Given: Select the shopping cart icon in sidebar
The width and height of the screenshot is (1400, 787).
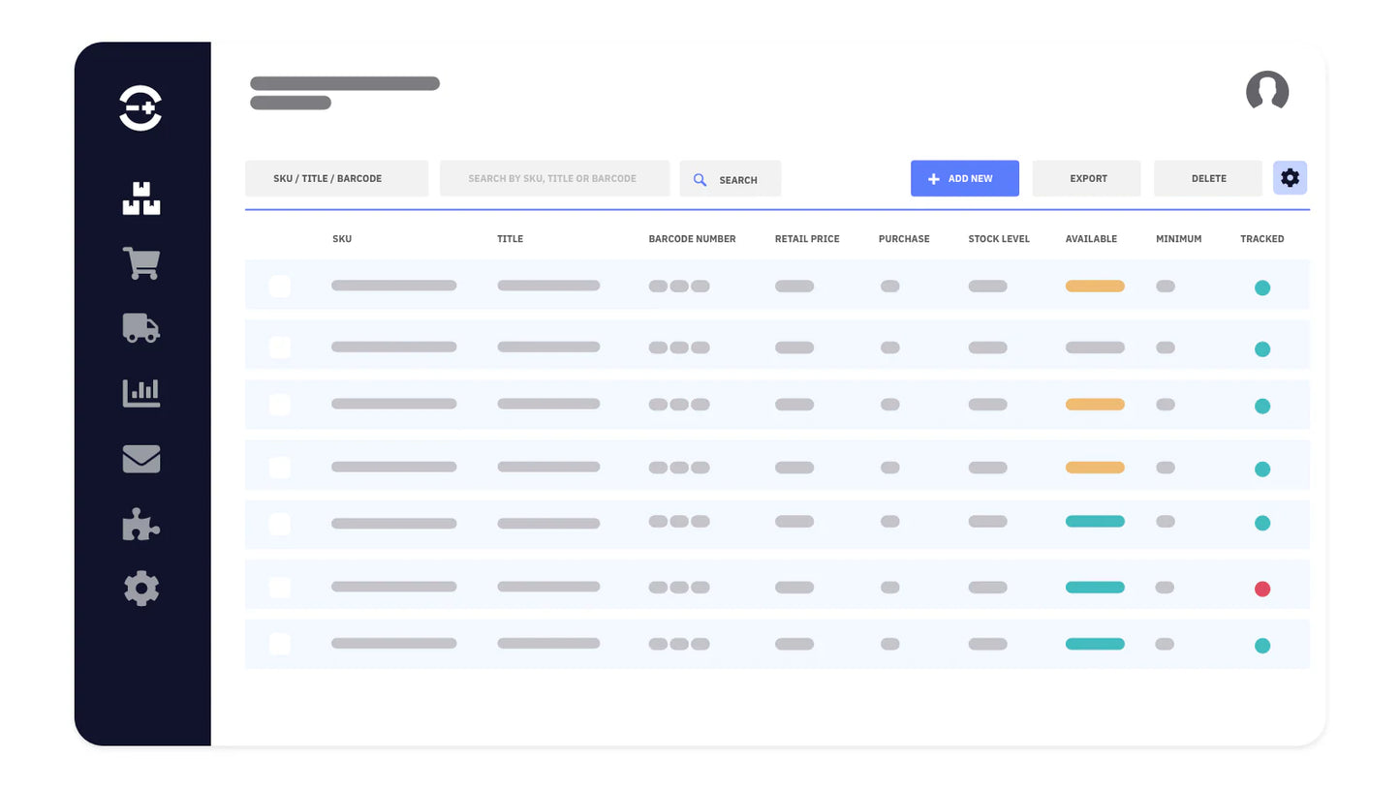Looking at the screenshot, I should [x=140, y=262].
